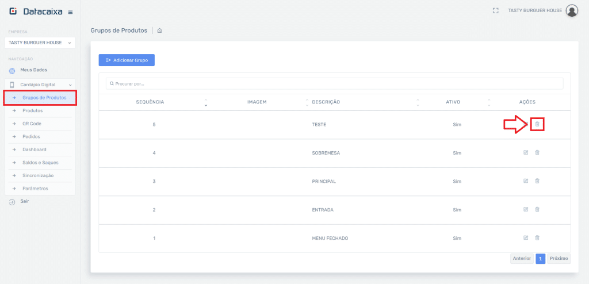The width and height of the screenshot is (589, 284).
Task: Delete the TESTE group with trash icon
Action: 537,124
